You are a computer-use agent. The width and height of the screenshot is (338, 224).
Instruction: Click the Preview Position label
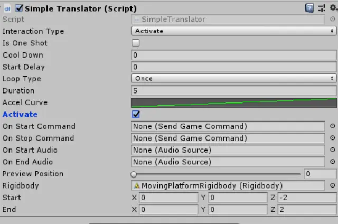(33, 174)
